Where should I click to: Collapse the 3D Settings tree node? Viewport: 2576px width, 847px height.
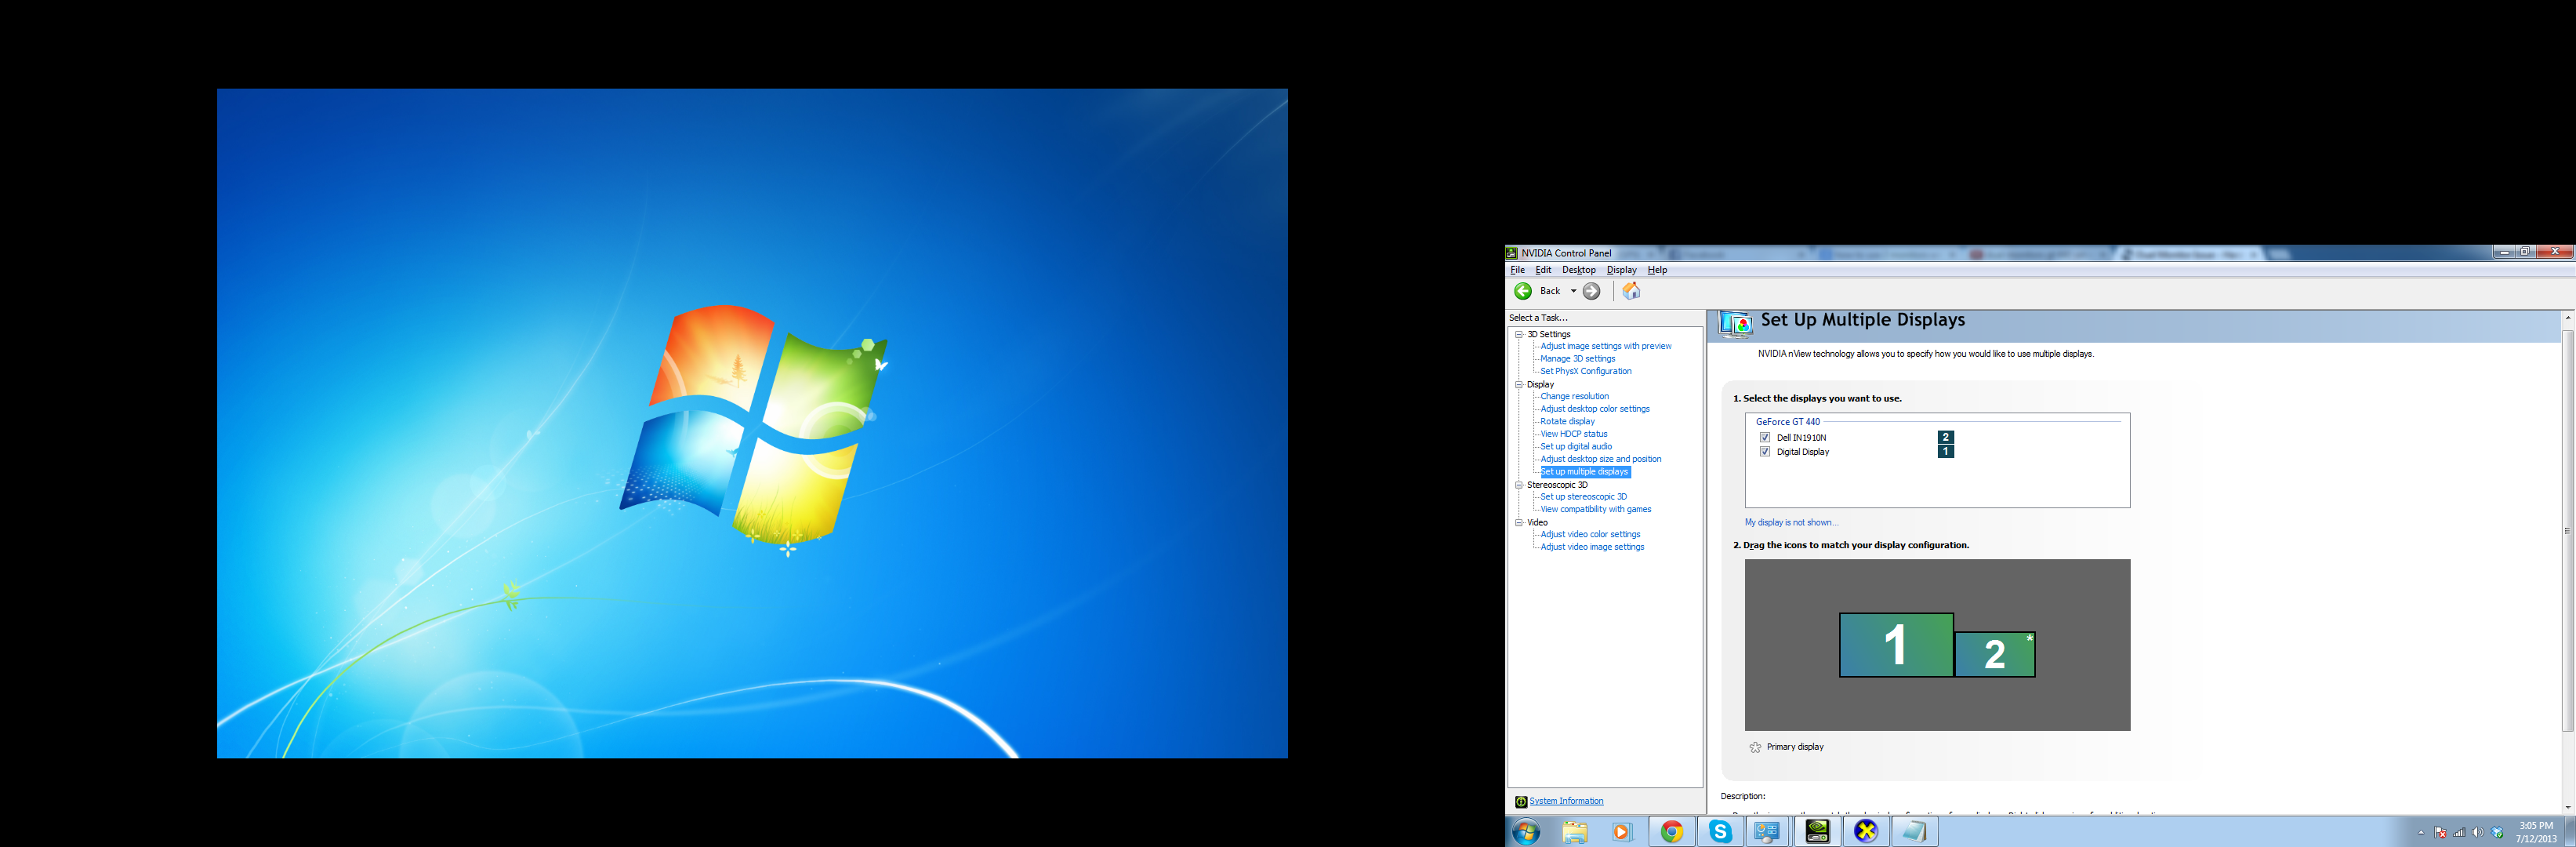click(x=1519, y=334)
